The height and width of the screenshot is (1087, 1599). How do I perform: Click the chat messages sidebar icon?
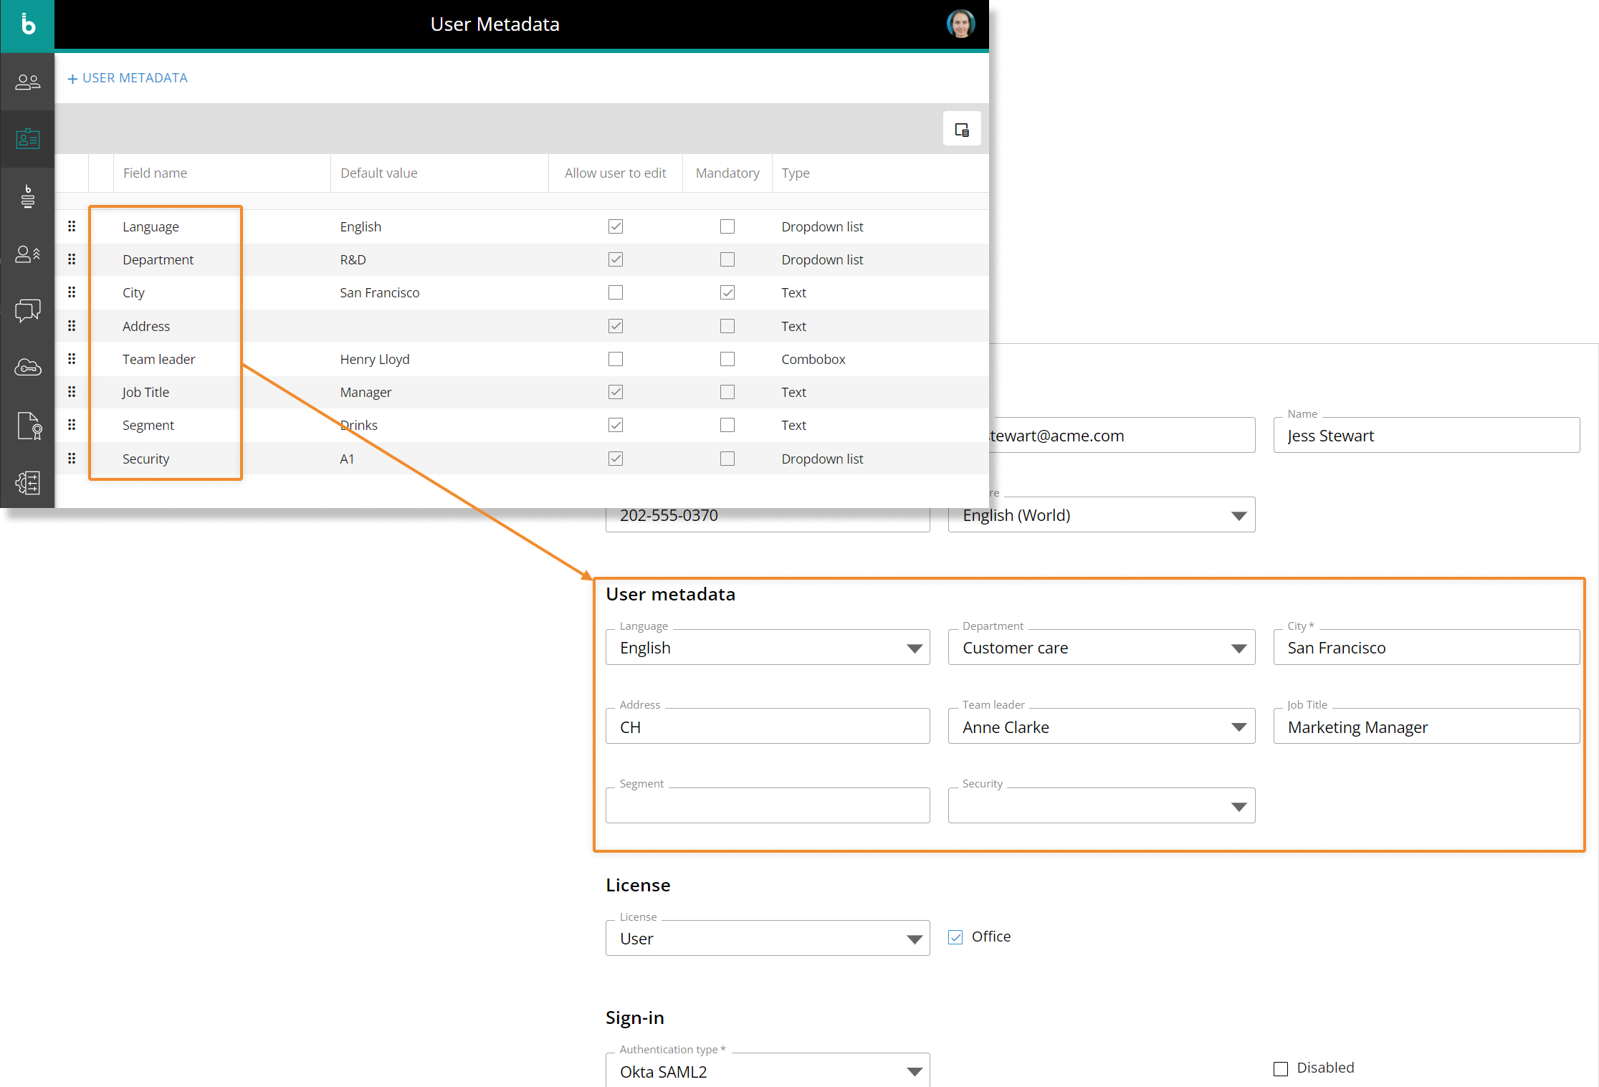click(27, 310)
